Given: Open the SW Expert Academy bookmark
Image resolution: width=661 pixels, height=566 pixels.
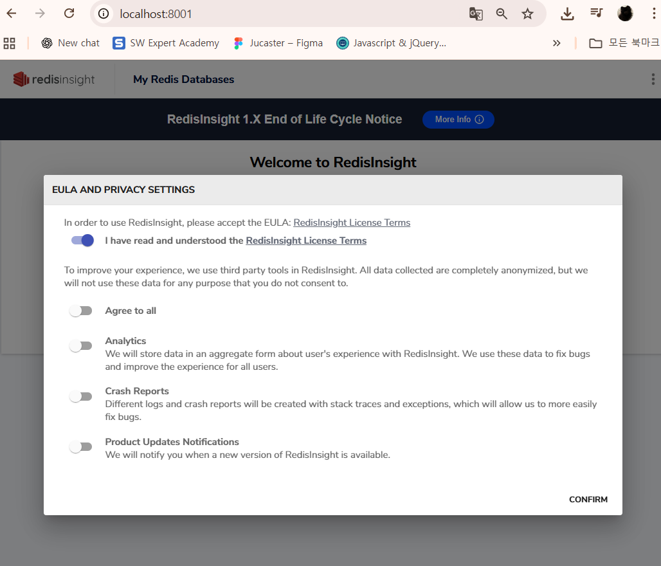Looking at the screenshot, I should [166, 43].
